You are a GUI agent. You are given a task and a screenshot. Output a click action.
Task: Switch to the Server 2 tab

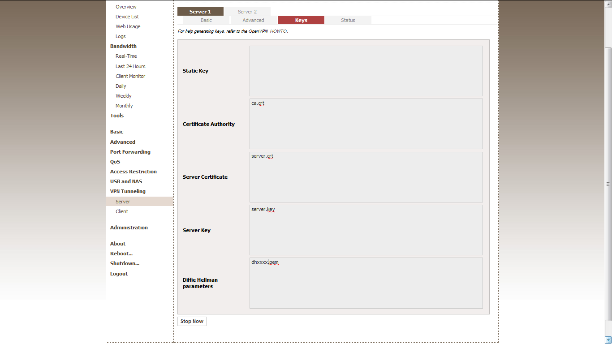click(247, 12)
